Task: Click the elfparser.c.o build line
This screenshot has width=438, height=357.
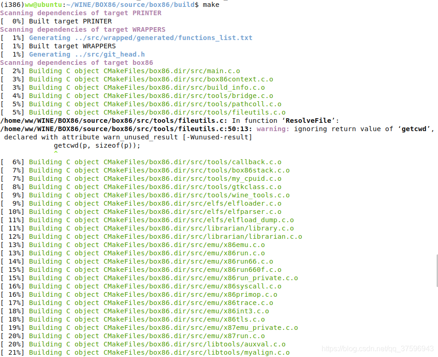Action: (x=141, y=212)
